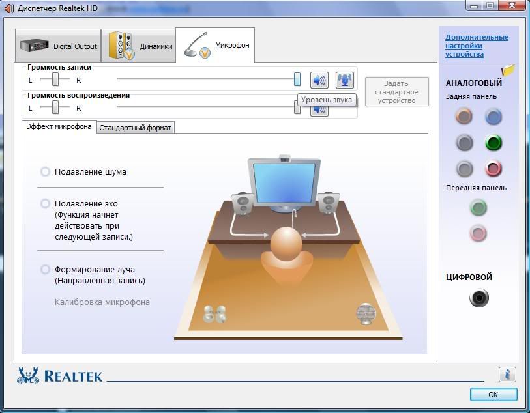Click the title bar speaker icon
The width and height of the screenshot is (530, 413).
click(x=9, y=8)
